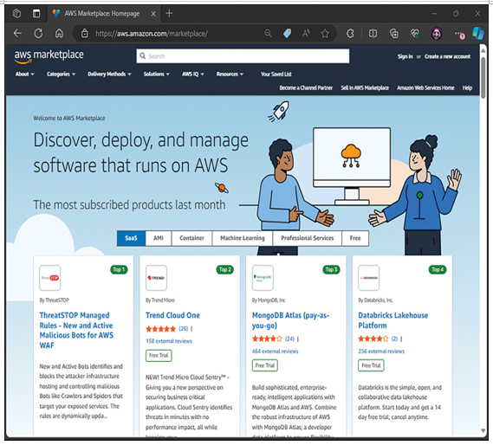
Task: Open ThreatSTOP Managed Rules product title
Action: (x=76, y=331)
